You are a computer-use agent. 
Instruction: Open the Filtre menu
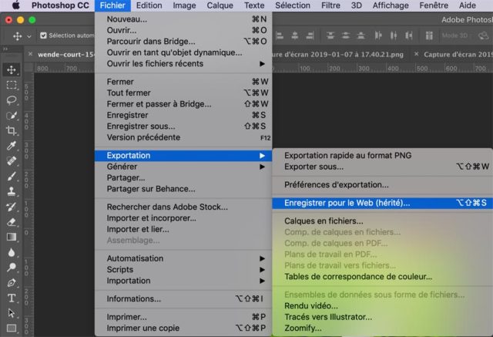[x=330, y=5]
